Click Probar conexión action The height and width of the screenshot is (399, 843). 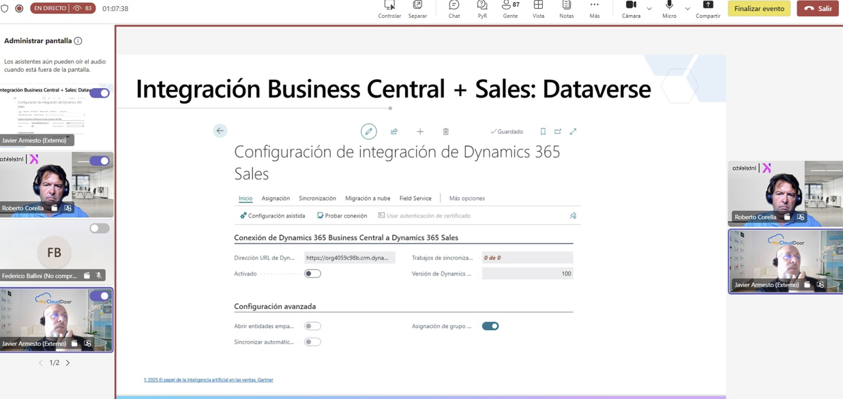click(342, 216)
